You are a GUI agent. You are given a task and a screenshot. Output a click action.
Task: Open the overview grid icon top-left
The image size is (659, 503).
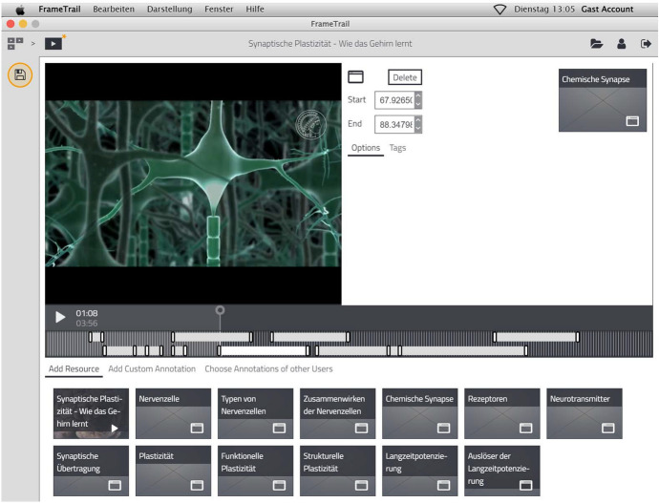click(15, 43)
